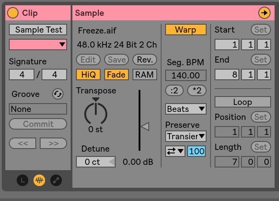Nudge clip forward with >> button

click(x=53, y=143)
